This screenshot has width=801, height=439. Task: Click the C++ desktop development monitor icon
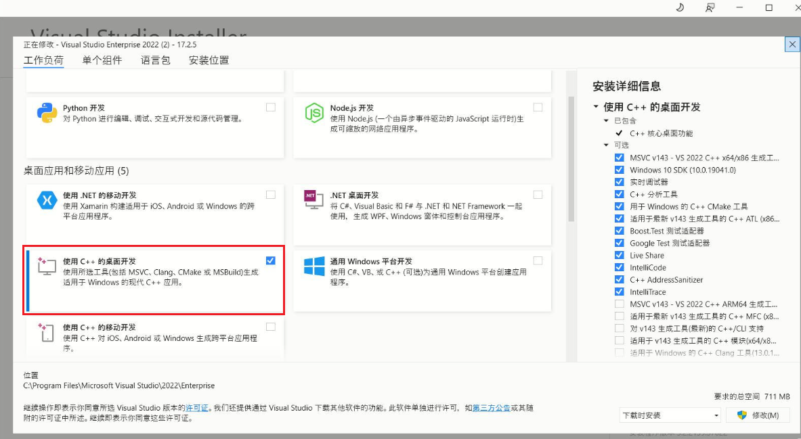click(47, 267)
